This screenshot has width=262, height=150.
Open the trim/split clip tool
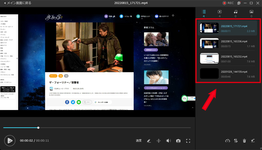[159, 141]
